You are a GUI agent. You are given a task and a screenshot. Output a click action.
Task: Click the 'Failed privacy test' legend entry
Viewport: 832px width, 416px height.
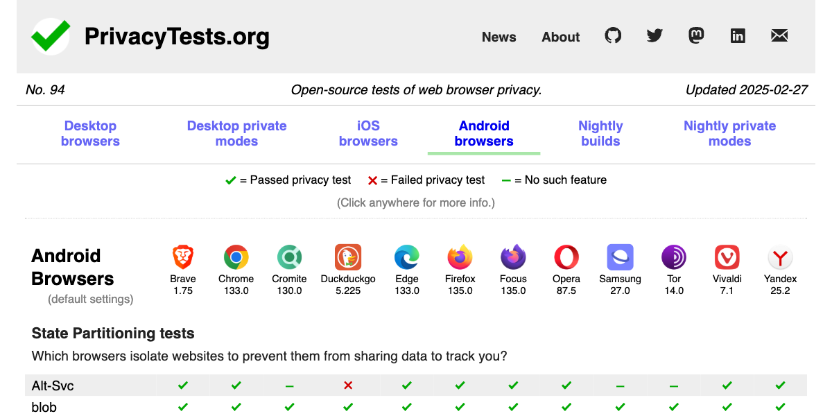[426, 180]
